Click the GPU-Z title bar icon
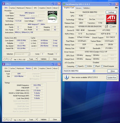This screenshot has height=123, width=120. point(64,4)
